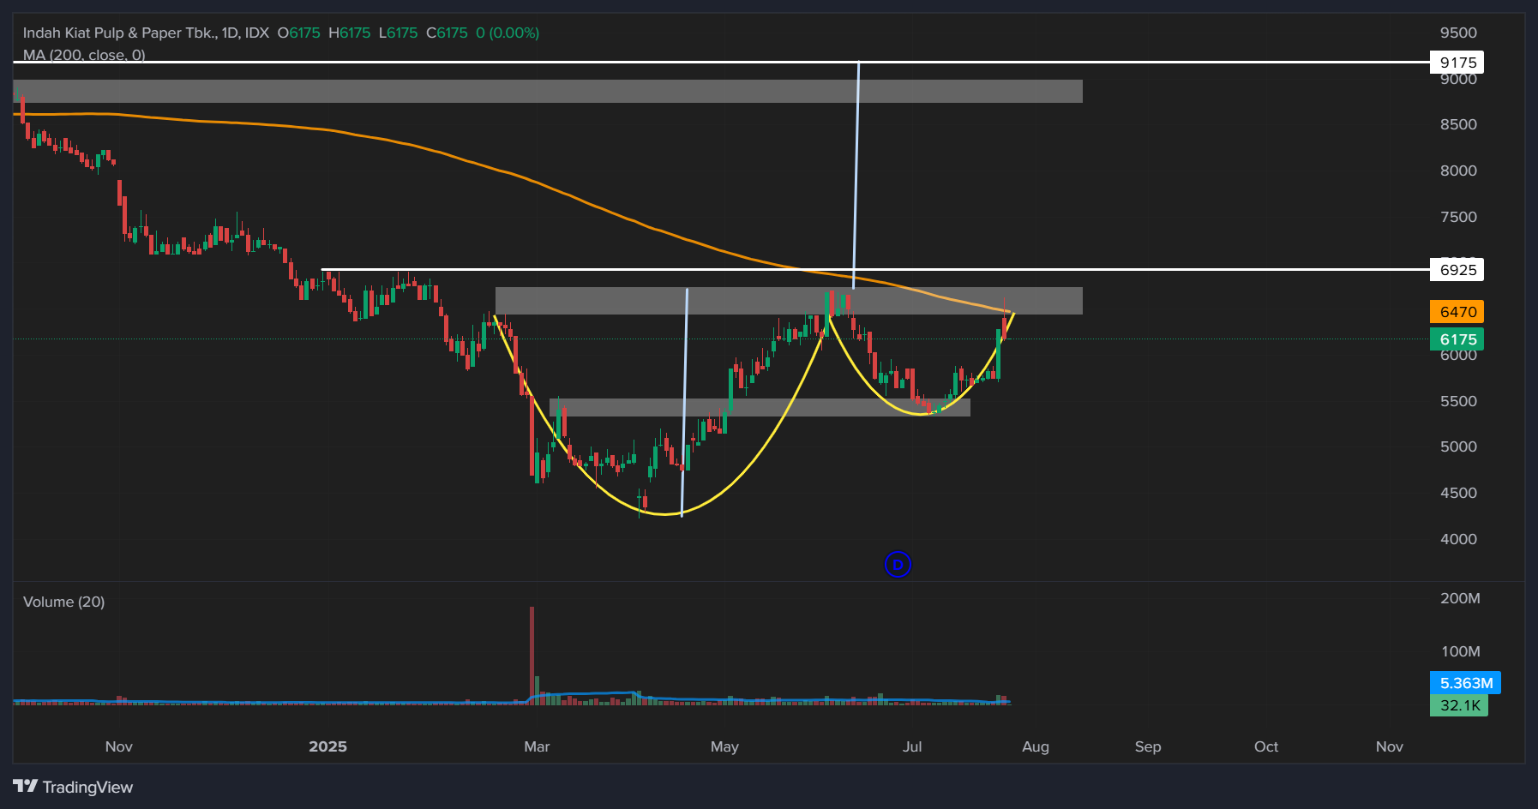This screenshot has width=1538, height=809.
Task: Click the 200M volume scale value
Action: point(1460,598)
